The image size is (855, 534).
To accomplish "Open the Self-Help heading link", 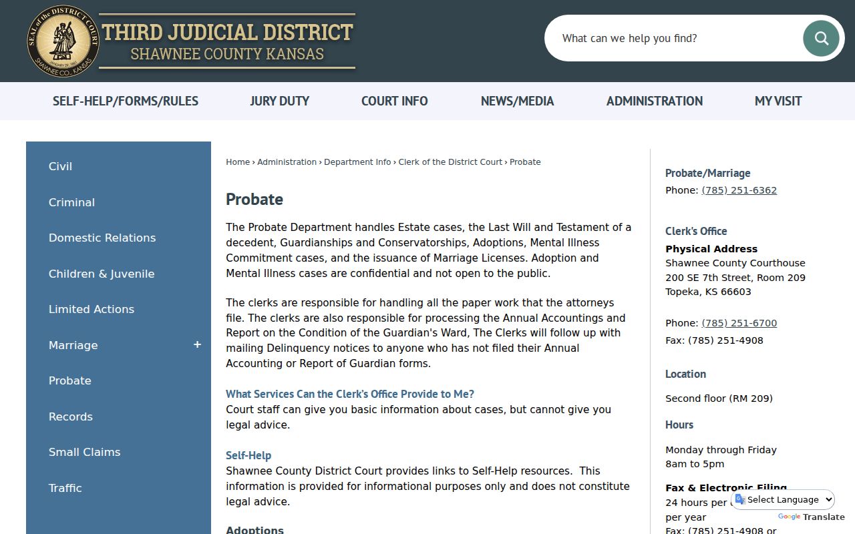I will tap(248, 455).
